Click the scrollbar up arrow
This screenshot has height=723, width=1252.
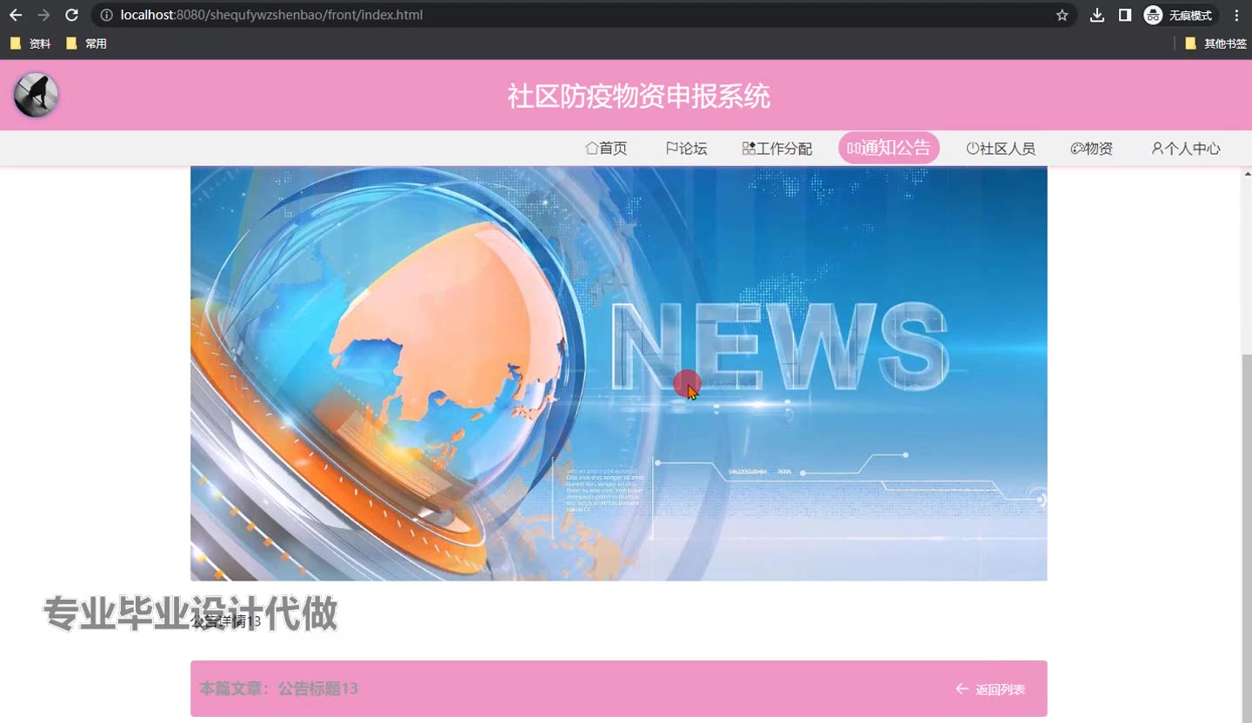coord(1246,173)
